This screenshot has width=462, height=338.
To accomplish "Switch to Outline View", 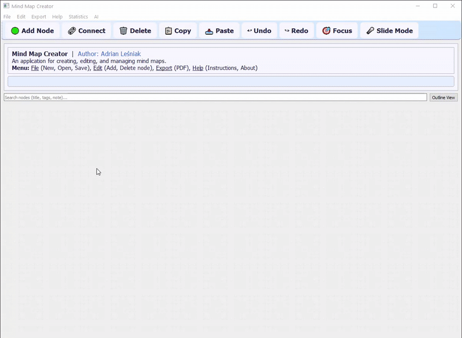I will tap(444, 97).
